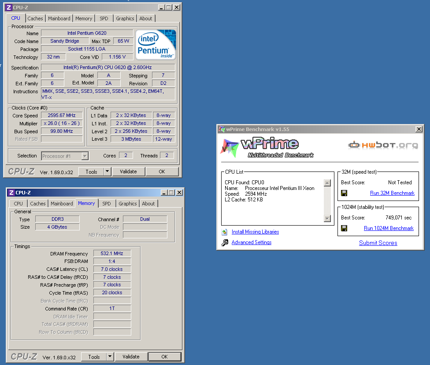Open Memory tab in top CPU-Z window
This screenshot has width=430, height=365.
click(84, 18)
